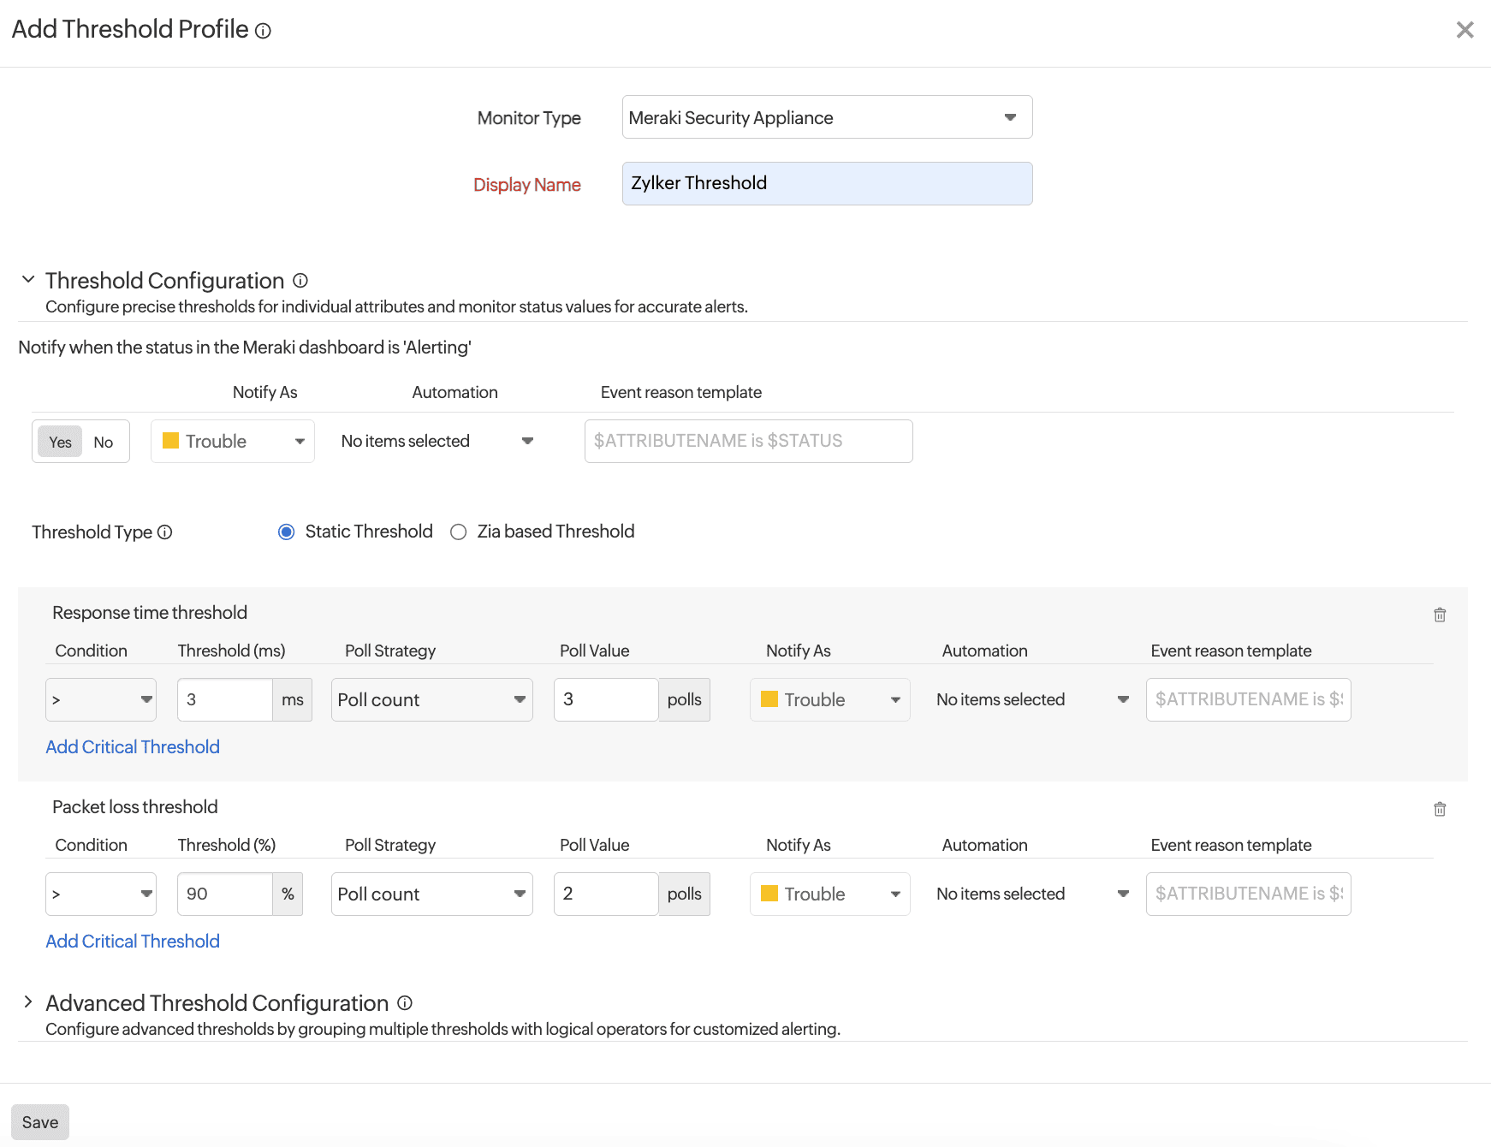Close the Add Threshold Profile dialog
The height and width of the screenshot is (1147, 1491).
[x=1464, y=30]
